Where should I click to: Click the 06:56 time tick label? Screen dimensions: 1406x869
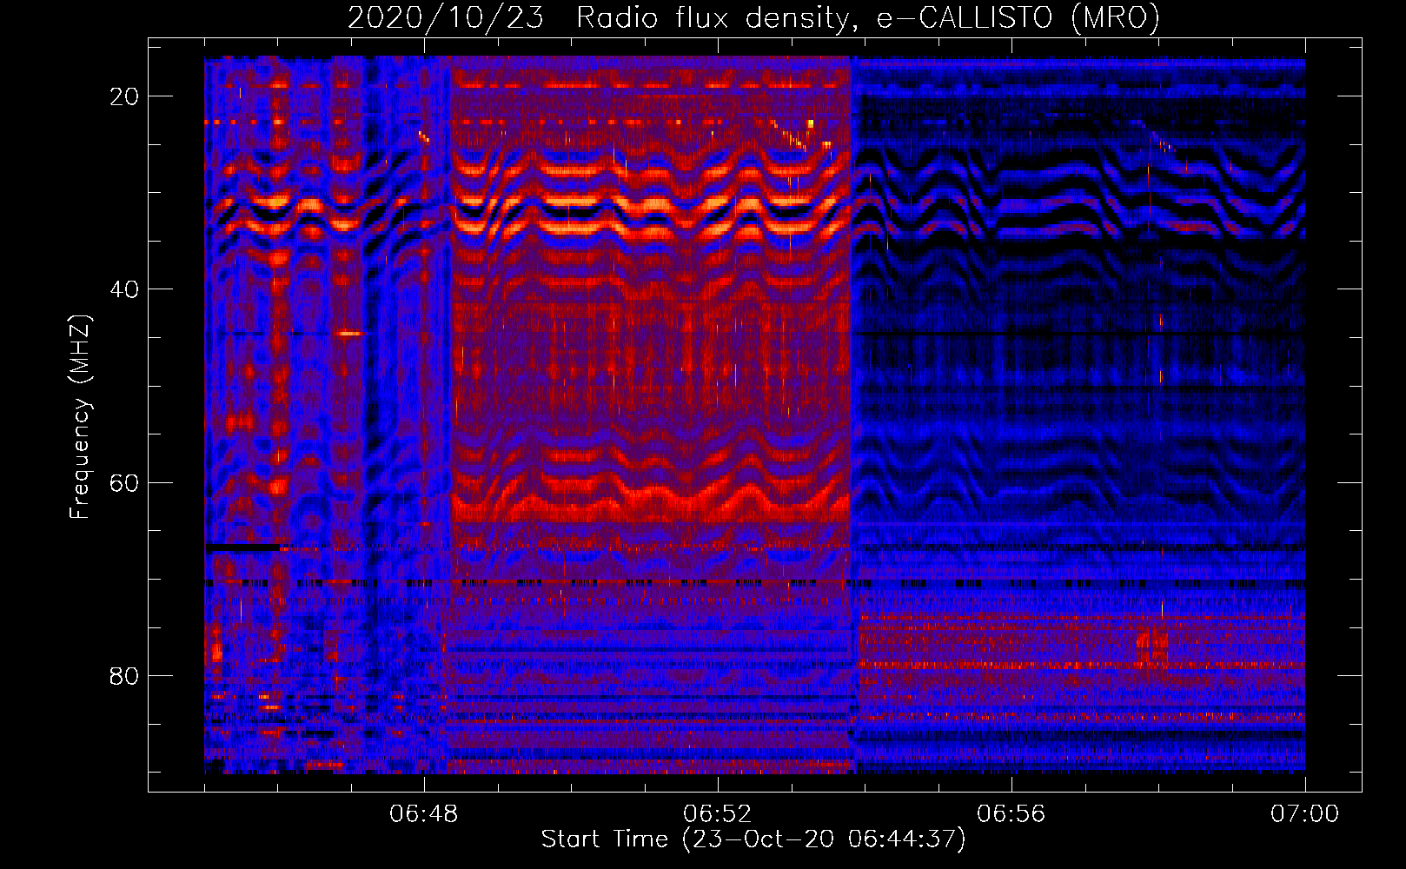(1011, 814)
